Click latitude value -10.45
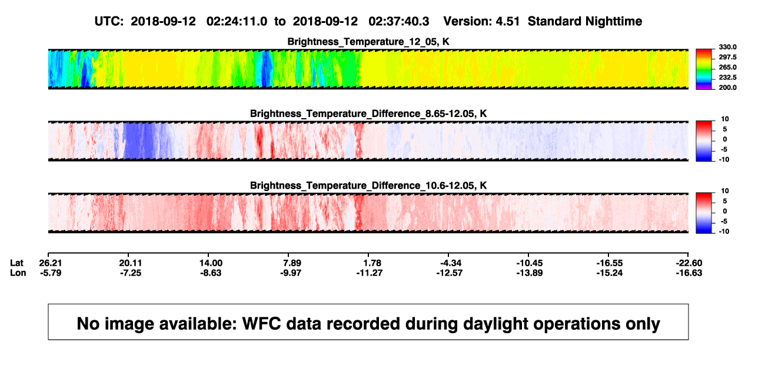Screen dimensions: 765x392 pos(528,262)
